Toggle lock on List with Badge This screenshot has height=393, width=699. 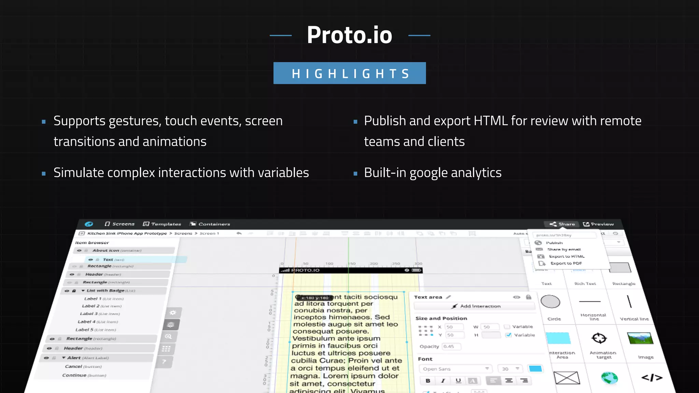click(74, 291)
